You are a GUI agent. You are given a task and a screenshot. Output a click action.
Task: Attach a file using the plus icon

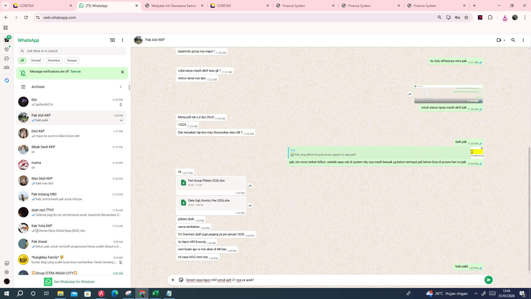[173, 280]
